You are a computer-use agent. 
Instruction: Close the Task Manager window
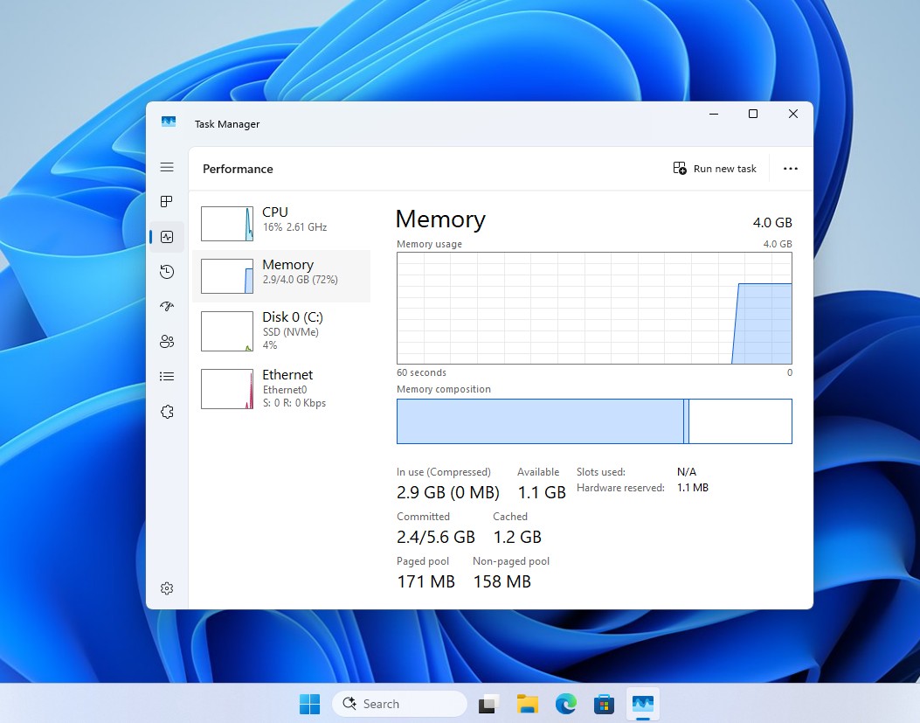tap(792, 114)
